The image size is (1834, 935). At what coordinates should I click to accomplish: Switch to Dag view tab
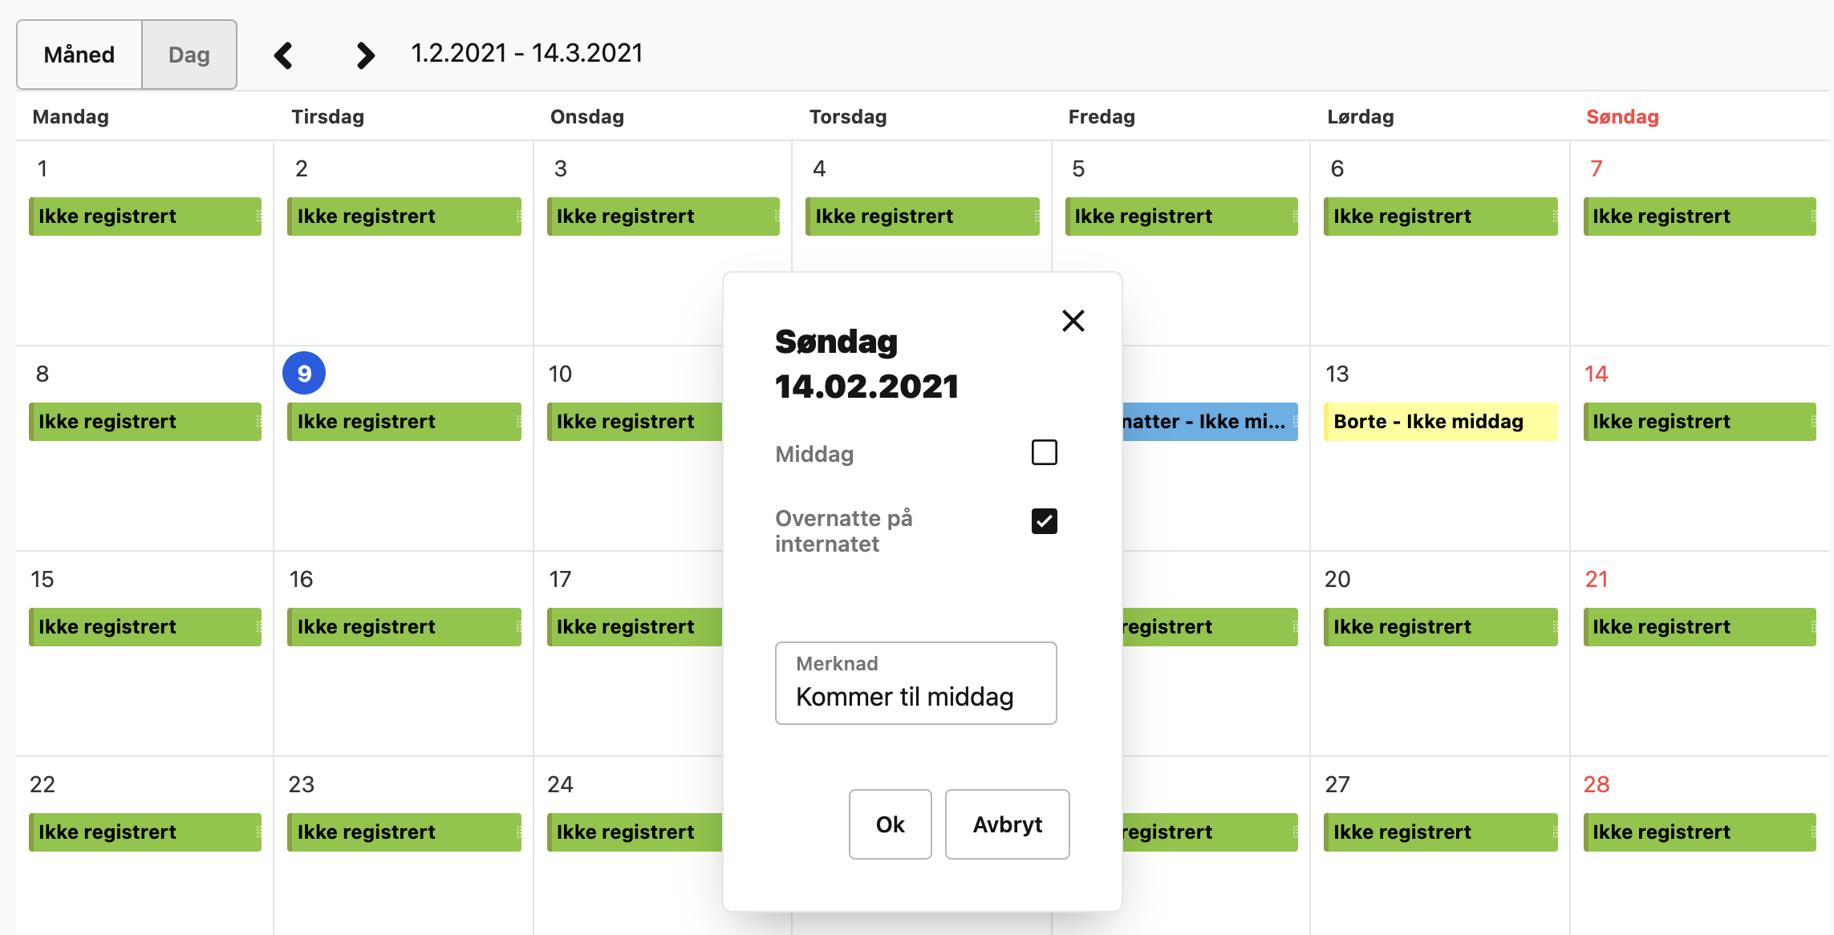189,55
